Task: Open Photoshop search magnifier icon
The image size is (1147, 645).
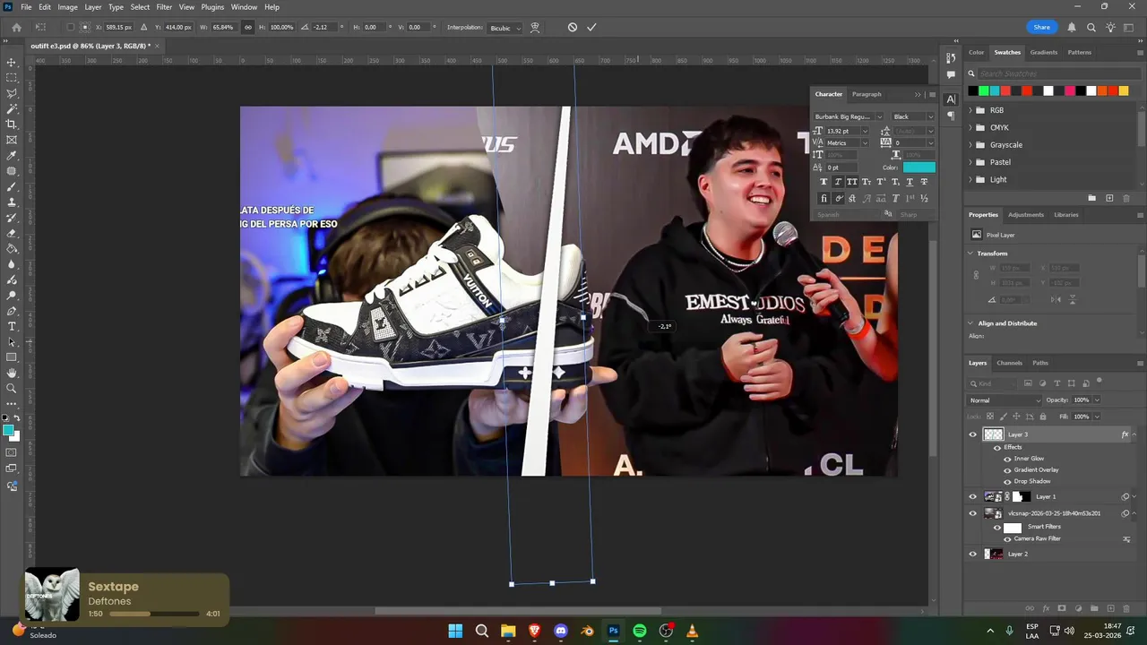Action: point(1091,27)
